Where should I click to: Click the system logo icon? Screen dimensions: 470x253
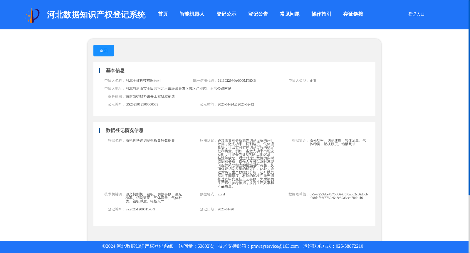tap(32, 16)
